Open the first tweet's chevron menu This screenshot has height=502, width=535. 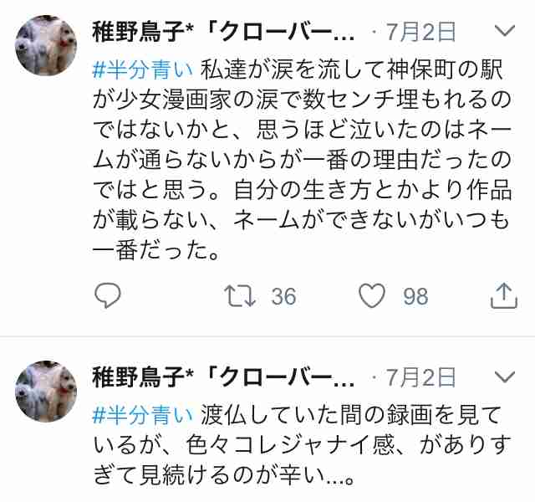[505, 31]
